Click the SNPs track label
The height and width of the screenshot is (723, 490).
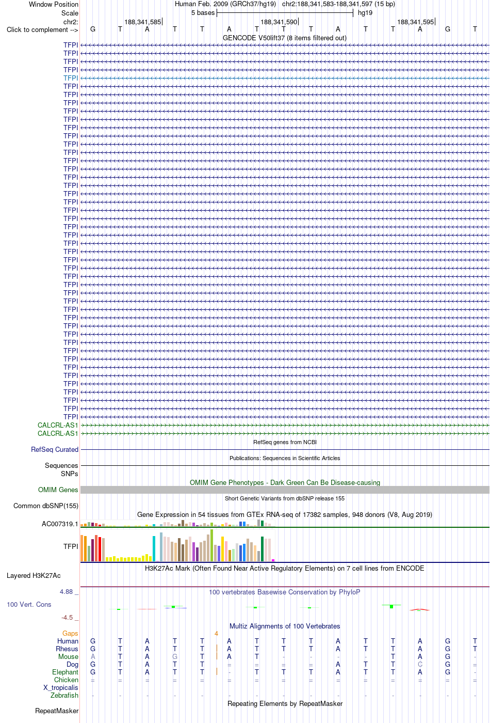click(70, 474)
